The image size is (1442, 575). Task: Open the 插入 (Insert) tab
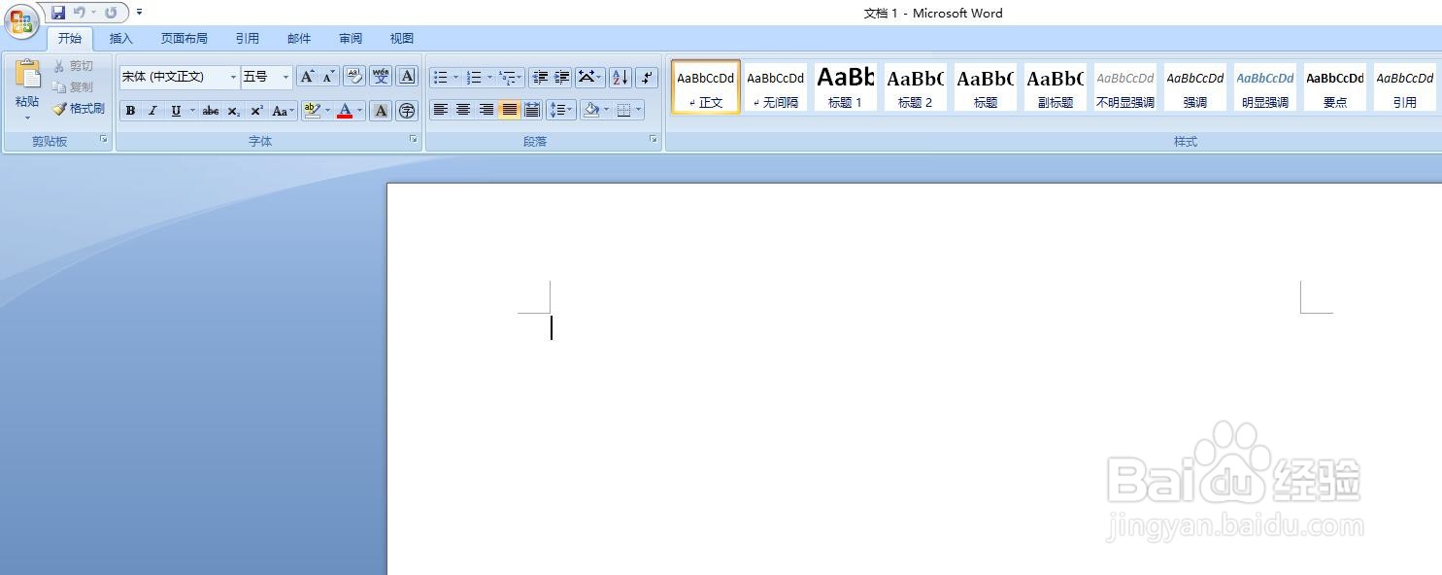coord(120,39)
